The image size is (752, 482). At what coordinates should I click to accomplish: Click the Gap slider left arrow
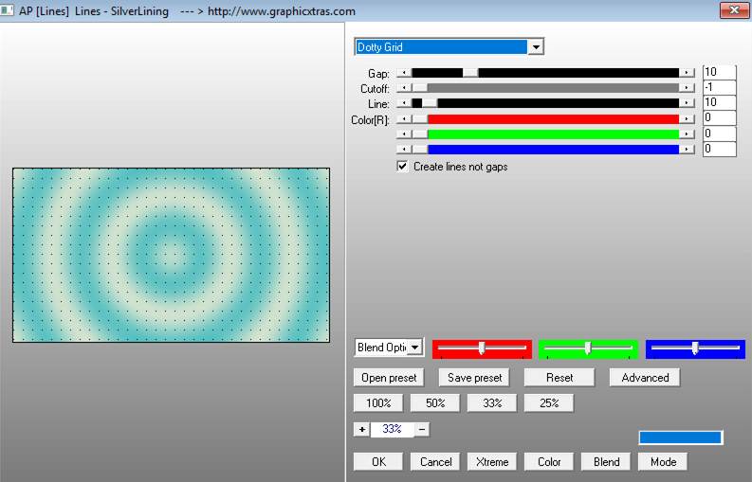[x=404, y=73]
